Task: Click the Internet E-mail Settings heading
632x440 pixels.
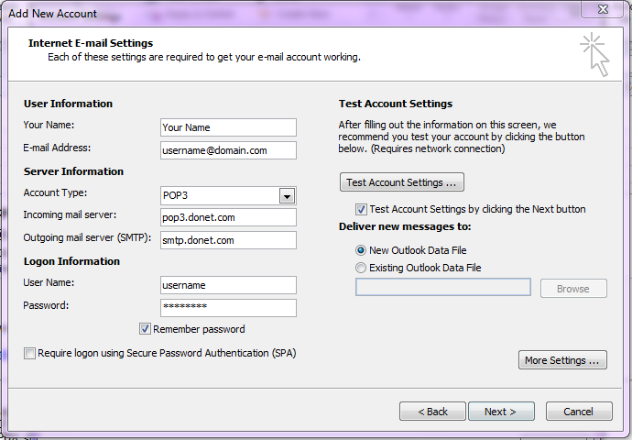Action: coord(91,43)
